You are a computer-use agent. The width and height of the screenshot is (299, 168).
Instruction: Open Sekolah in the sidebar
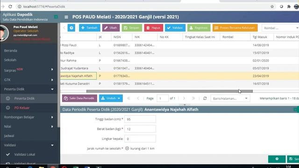(10, 60)
